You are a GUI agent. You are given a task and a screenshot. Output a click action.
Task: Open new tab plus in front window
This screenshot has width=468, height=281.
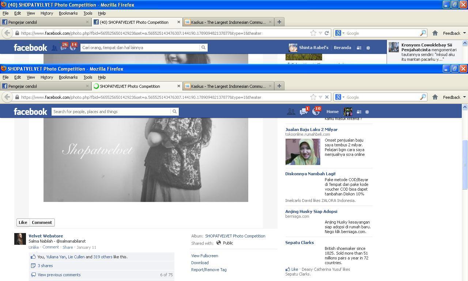[279, 86]
